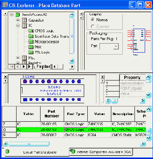Select the Normal graphic radio button
153x159 pixels.
[x=92, y=20]
